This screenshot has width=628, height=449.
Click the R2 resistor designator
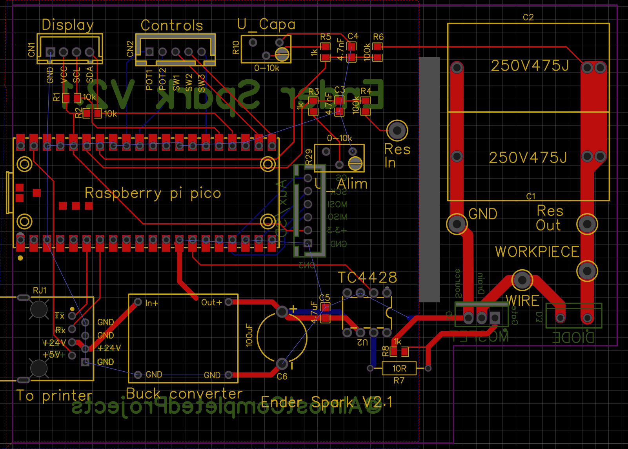(78, 113)
